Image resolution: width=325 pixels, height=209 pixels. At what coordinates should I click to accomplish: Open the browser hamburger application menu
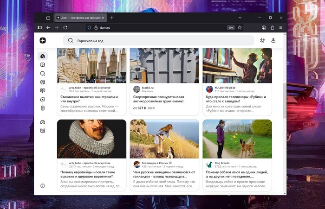point(281,28)
